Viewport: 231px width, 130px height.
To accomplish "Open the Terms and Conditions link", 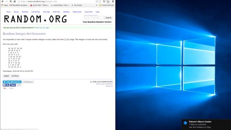I will [104, 84].
